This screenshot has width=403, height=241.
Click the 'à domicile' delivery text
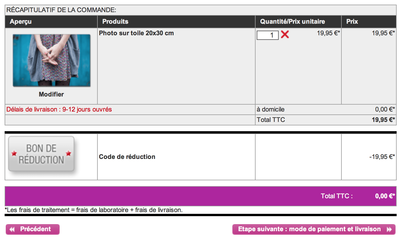coord(271,110)
